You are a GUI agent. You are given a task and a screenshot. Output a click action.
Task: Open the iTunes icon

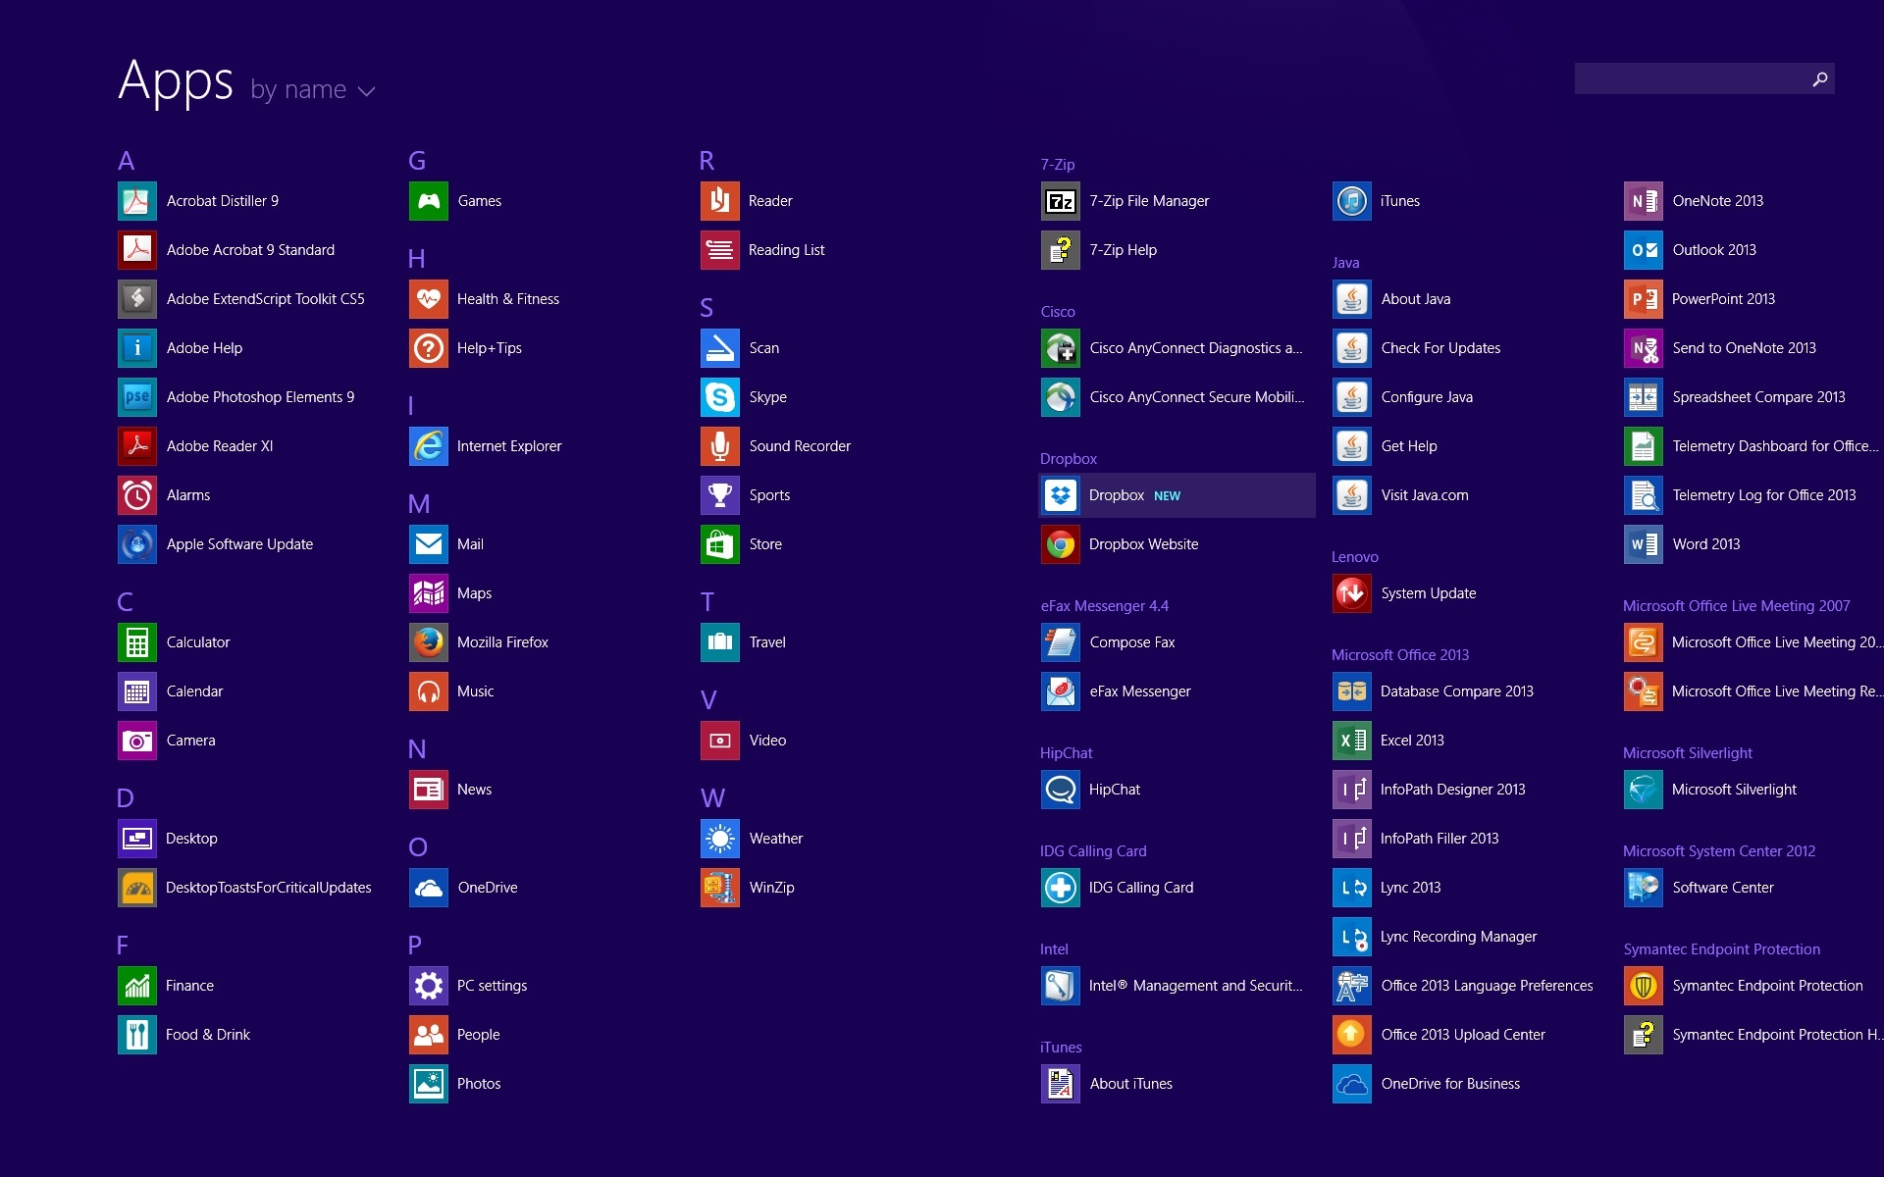click(x=1352, y=201)
